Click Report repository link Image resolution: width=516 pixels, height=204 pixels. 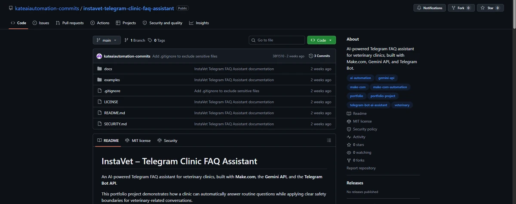[x=361, y=168]
